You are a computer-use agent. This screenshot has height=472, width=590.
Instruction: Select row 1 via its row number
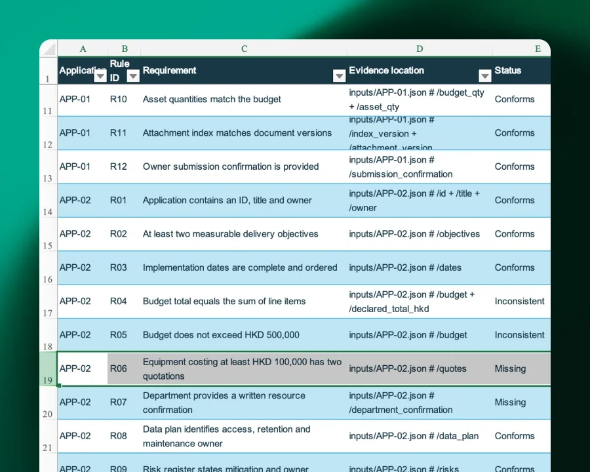point(48,70)
